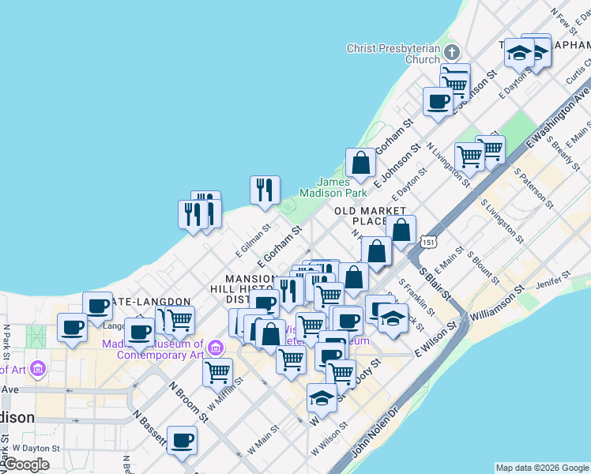The width and height of the screenshot is (591, 474).
Task: Click the graduation cap marker near S Hancock St
Action: [x=393, y=318]
